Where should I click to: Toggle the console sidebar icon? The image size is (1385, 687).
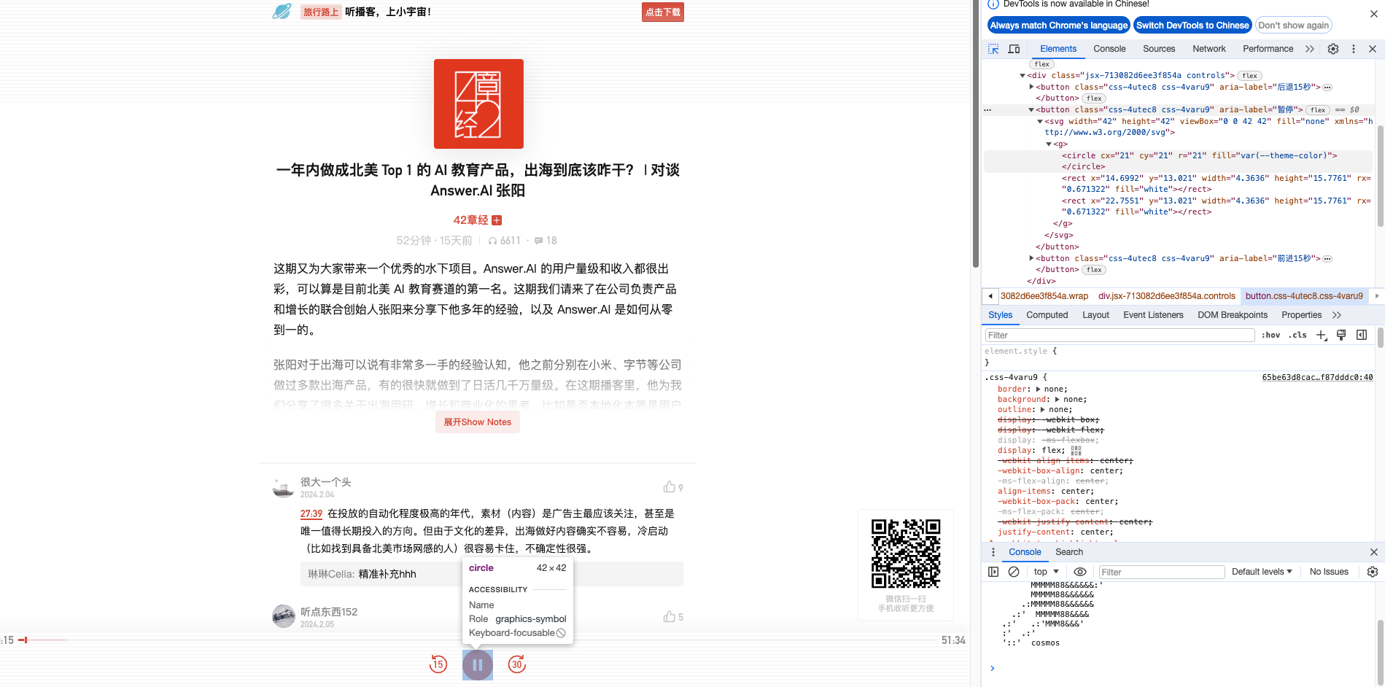993,572
